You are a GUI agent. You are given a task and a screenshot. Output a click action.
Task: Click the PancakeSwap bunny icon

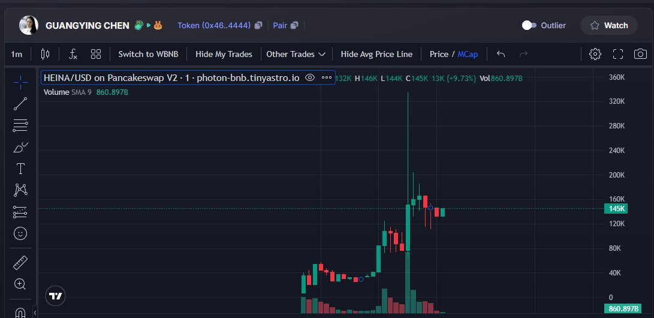(x=158, y=25)
